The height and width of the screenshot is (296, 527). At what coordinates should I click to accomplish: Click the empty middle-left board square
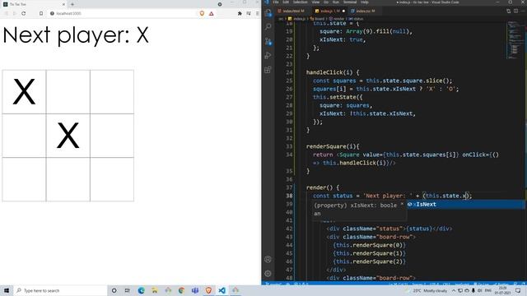(x=24, y=136)
